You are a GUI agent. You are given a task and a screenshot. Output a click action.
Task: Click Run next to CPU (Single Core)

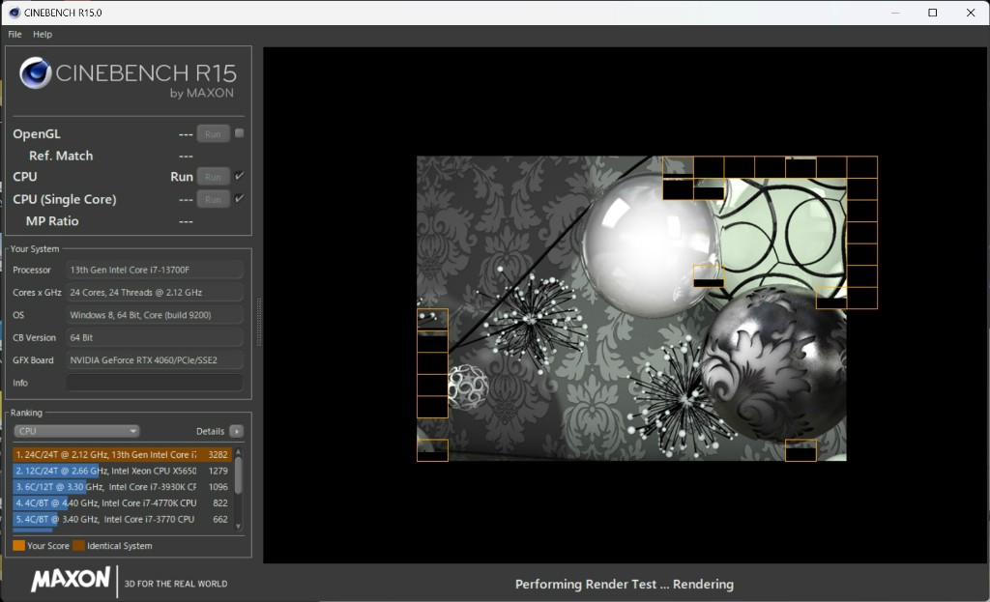click(213, 199)
